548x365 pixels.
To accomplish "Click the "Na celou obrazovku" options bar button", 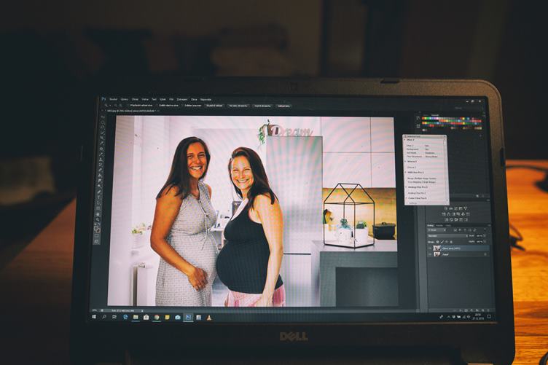I will pos(238,106).
